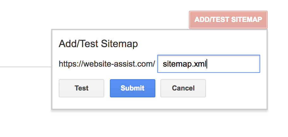Cancel the Add/Test Sitemap dialog
288x137 pixels.
tap(183, 88)
